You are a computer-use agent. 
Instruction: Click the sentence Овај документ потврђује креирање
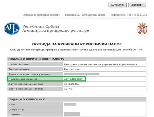click(x=77, y=50)
